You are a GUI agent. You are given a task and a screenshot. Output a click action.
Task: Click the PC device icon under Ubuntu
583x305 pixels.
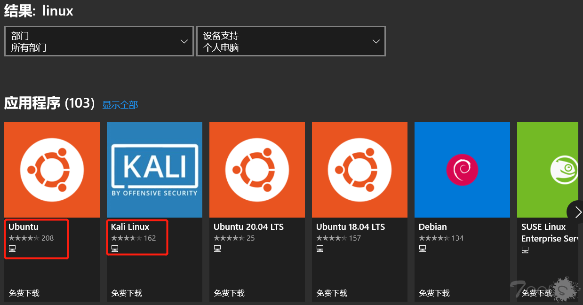(12, 249)
